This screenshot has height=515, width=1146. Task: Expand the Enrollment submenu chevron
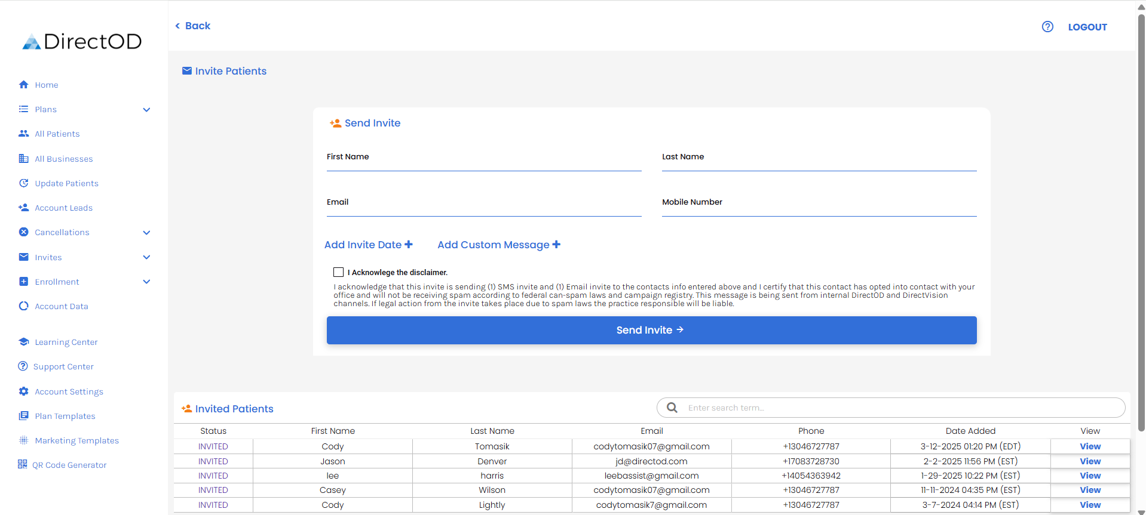(x=146, y=282)
